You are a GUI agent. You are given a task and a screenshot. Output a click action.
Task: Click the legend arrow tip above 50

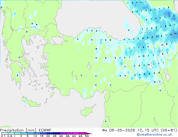click(x=89, y=133)
